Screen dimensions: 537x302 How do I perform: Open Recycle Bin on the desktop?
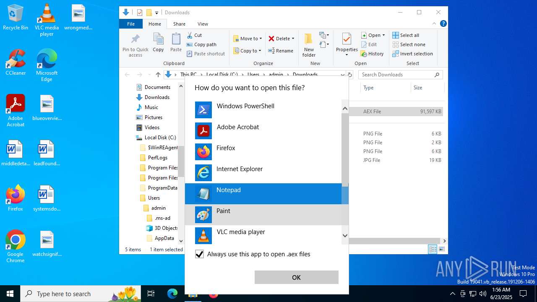pos(16,18)
